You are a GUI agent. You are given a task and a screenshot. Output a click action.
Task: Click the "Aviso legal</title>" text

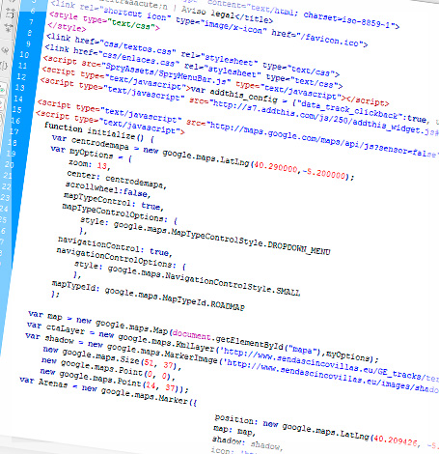click(x=227, y=14)
